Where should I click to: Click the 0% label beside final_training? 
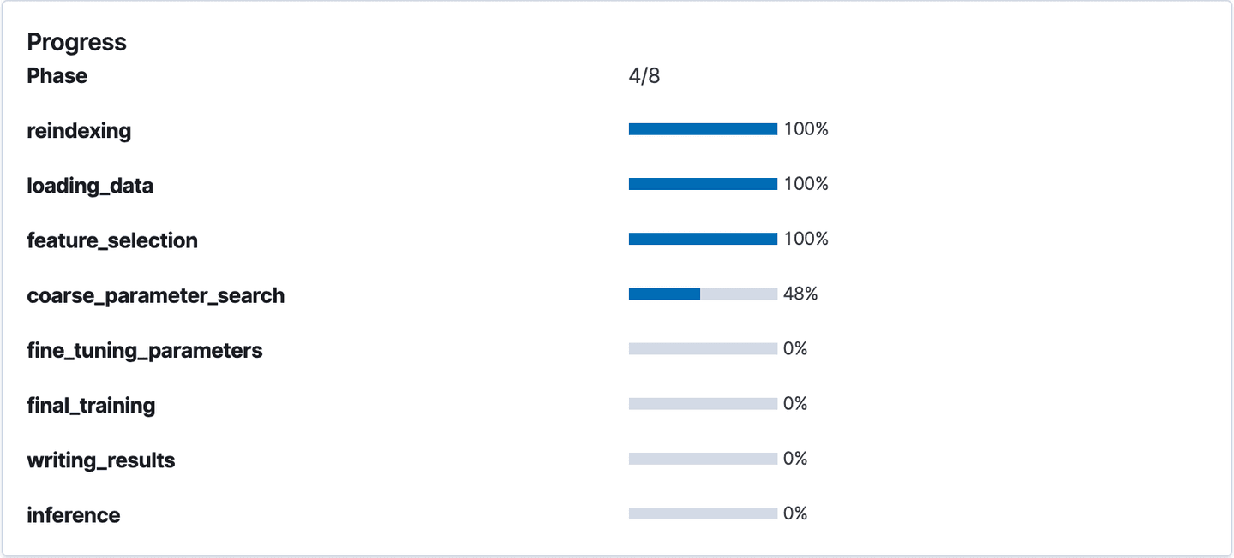[797, 402]
